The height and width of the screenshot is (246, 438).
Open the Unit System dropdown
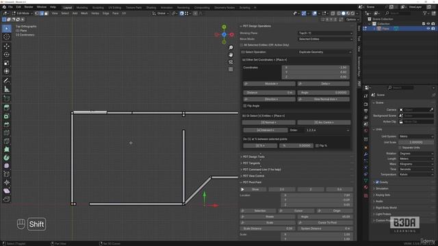click(x=416, y=137)
